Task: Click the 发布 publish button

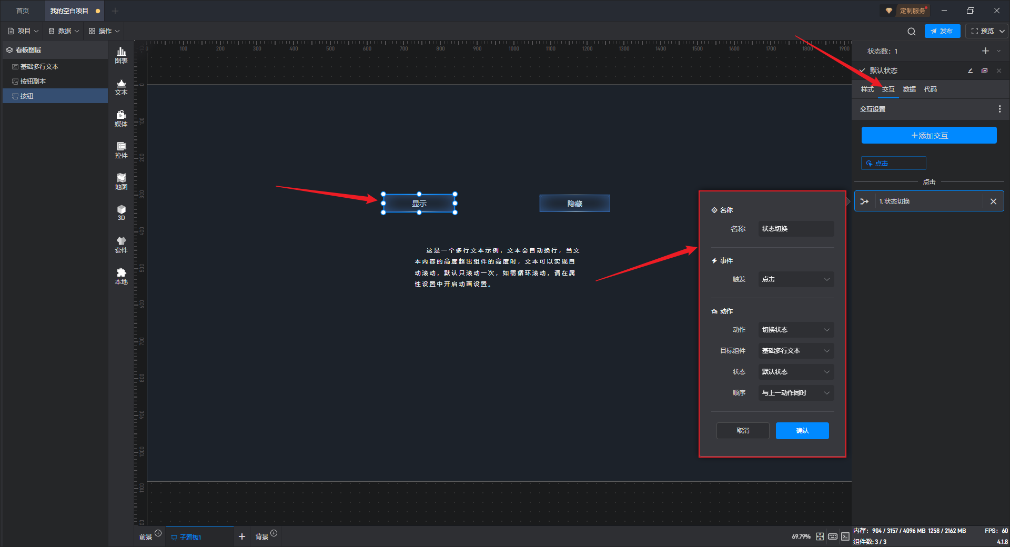Action: pyautogui.click(x=942, y=31)
